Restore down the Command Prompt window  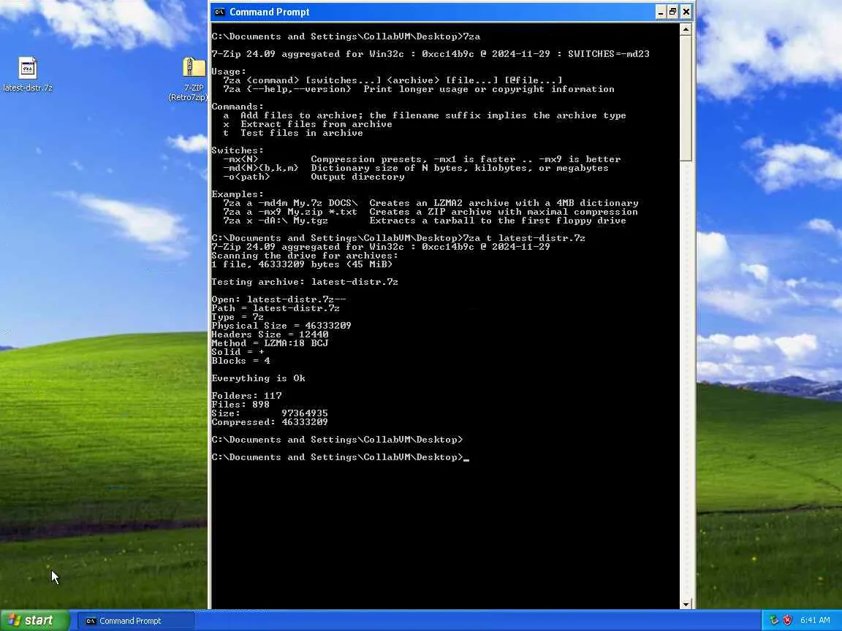tap(673, 12)
